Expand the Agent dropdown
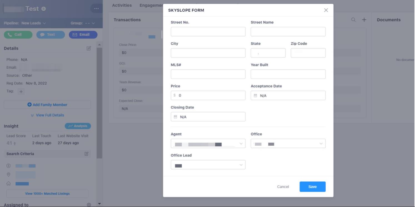This screenshot has height=207, width=415. [241, 144]
